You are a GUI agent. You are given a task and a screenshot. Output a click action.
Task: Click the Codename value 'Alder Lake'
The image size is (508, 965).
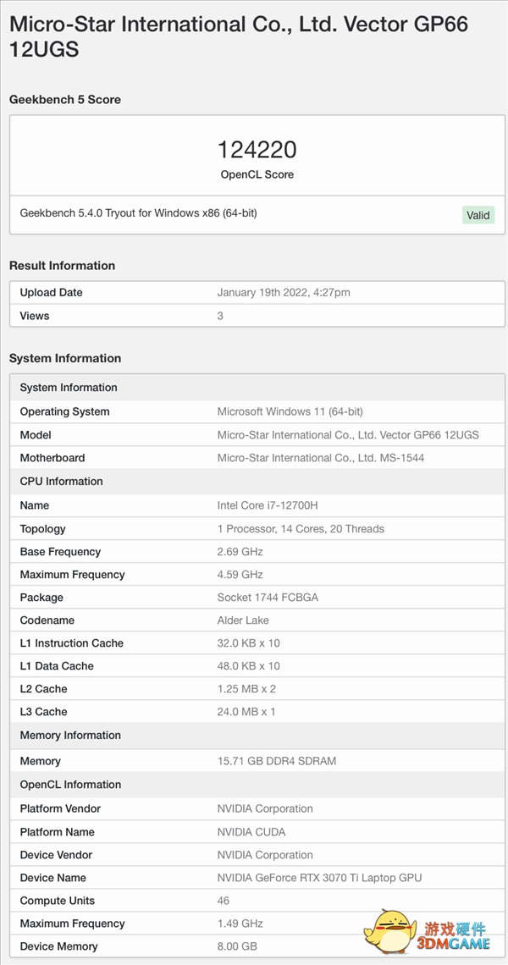point(243,620)
